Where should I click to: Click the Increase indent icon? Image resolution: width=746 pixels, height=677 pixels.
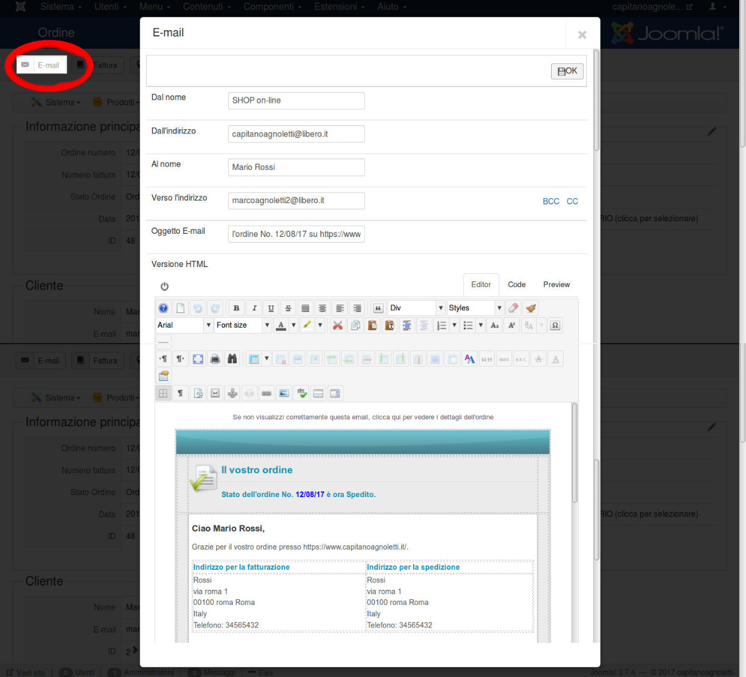point(407,325)
